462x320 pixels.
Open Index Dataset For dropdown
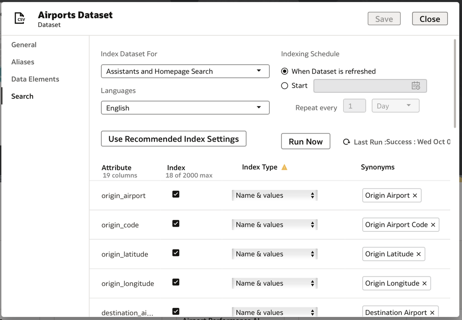(185, 71)
